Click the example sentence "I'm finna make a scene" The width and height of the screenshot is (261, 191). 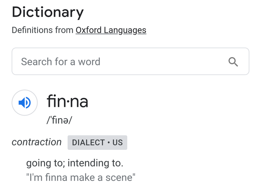[x=81, y=178]
